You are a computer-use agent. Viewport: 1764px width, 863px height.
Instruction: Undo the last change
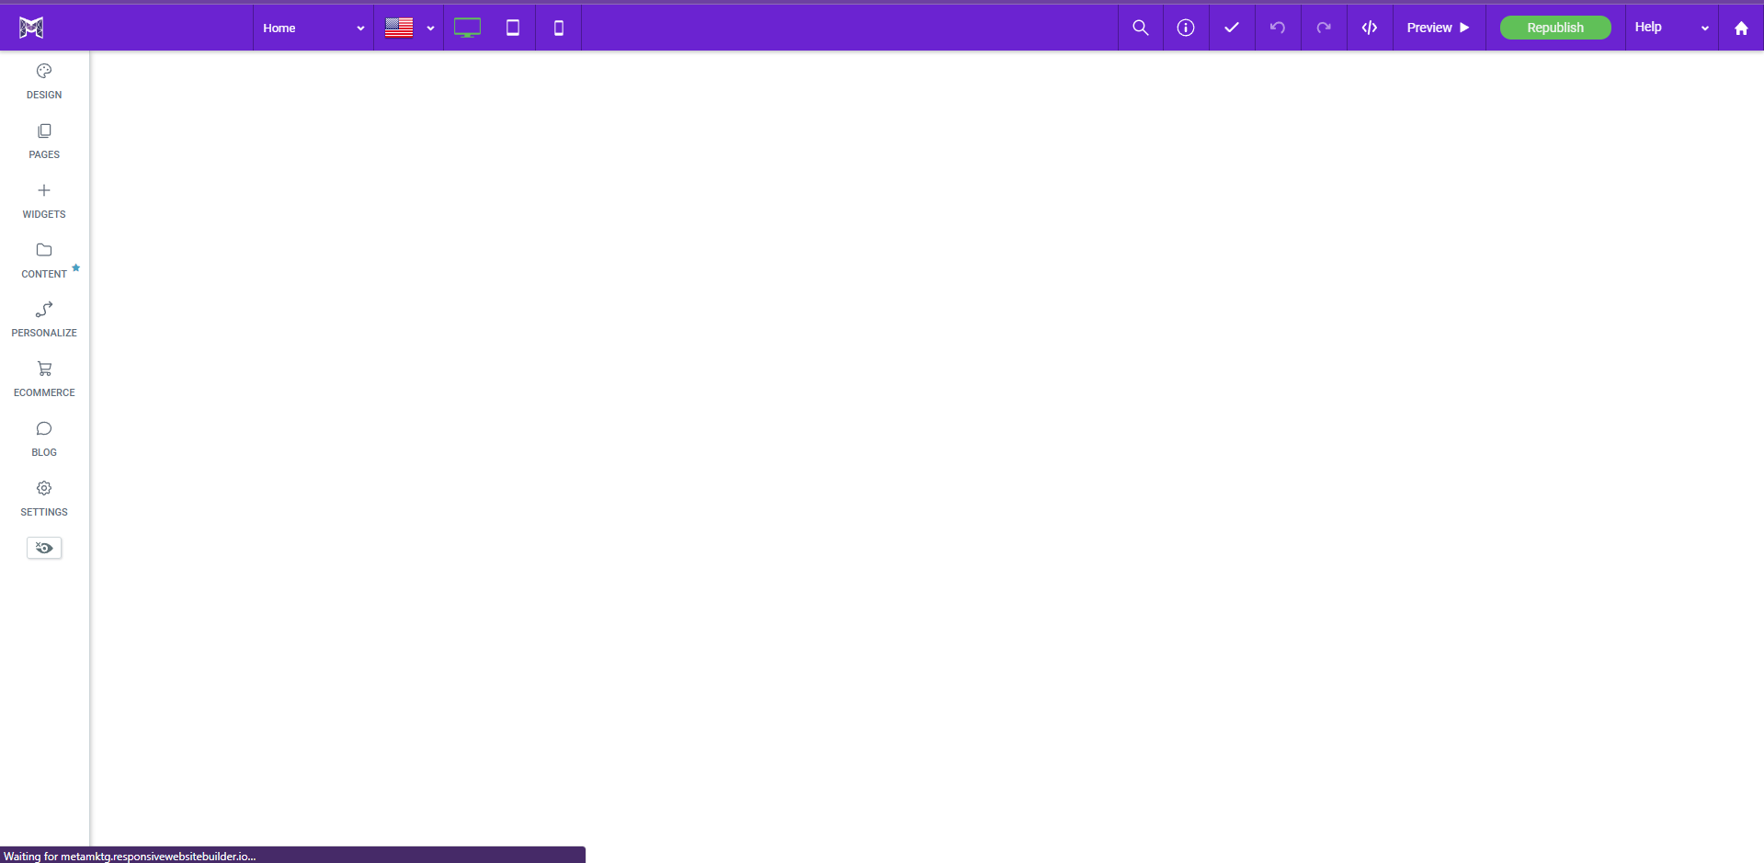(1278, 28)
